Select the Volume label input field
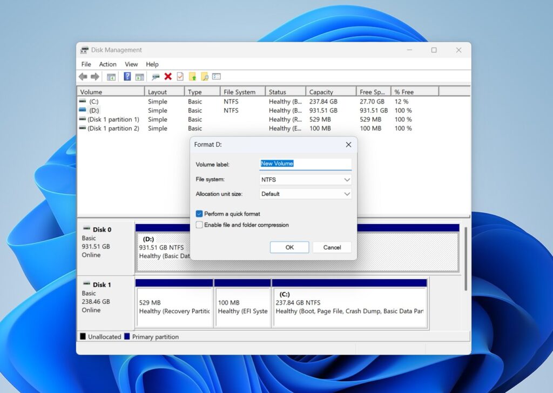Viewport: 553px width, 393px height. tap(305, 164)
